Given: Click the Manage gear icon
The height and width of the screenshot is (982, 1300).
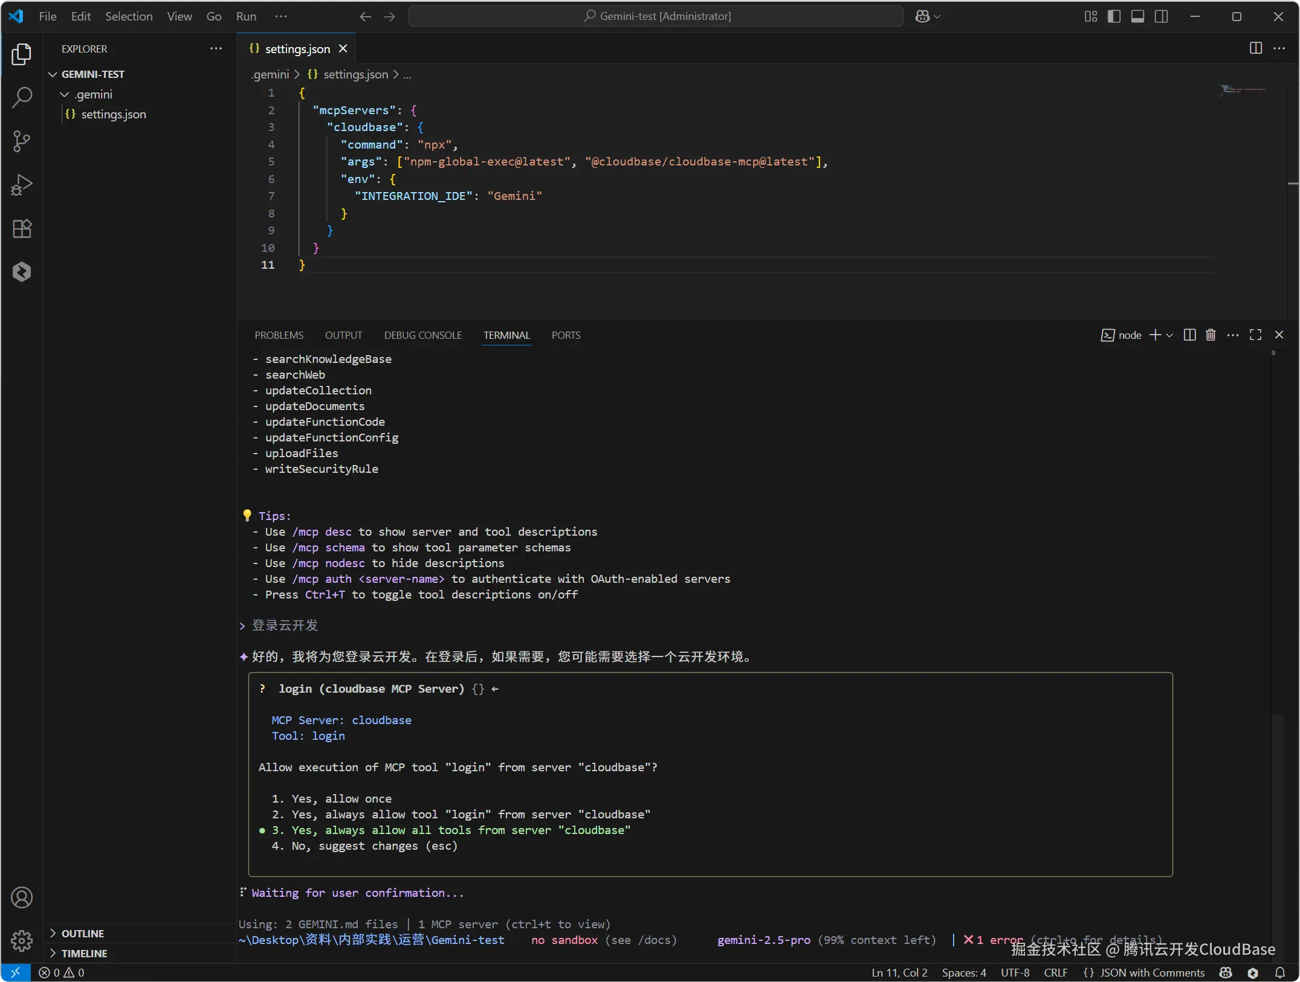Looking at the screenshot, I should pos(22,940).
